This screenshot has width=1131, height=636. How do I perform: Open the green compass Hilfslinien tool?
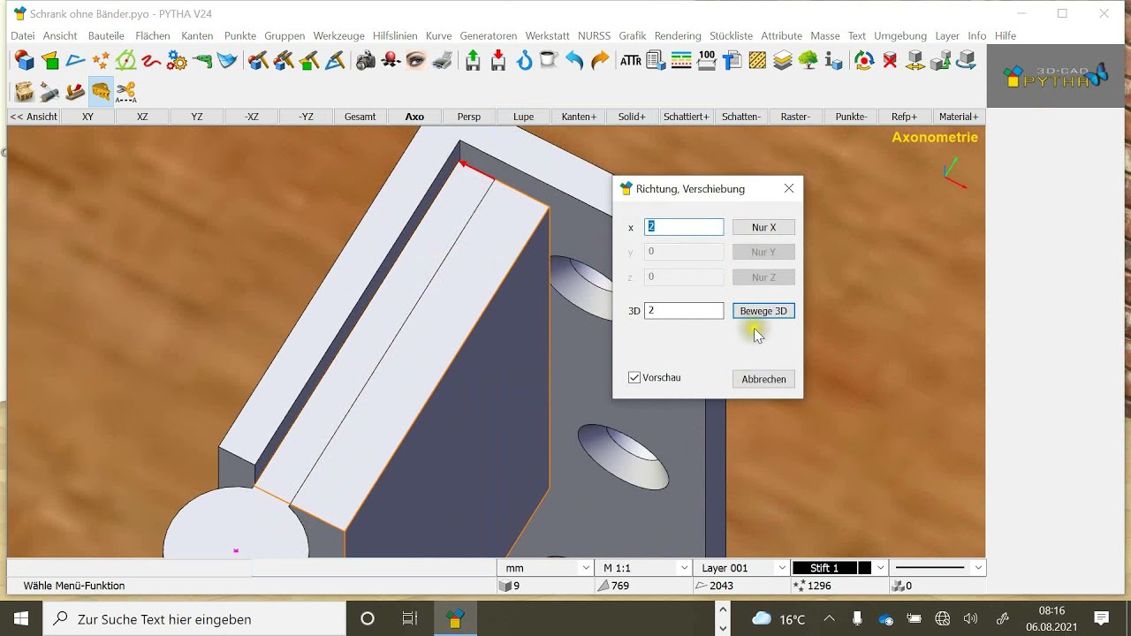click(126, 61)
